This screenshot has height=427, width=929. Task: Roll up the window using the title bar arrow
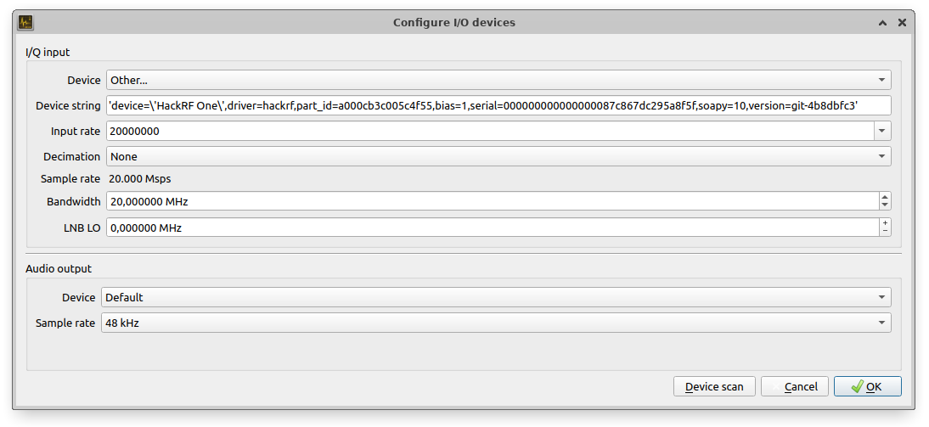point(883,23)
